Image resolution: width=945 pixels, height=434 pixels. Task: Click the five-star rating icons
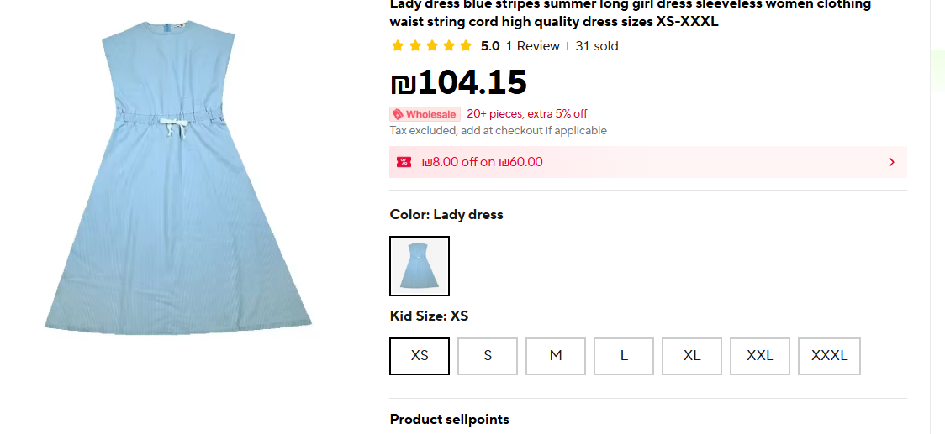tap(431, 46)
